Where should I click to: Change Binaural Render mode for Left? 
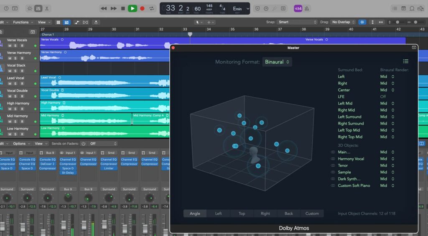tap(387, 77)
